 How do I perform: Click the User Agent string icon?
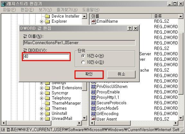93,119
